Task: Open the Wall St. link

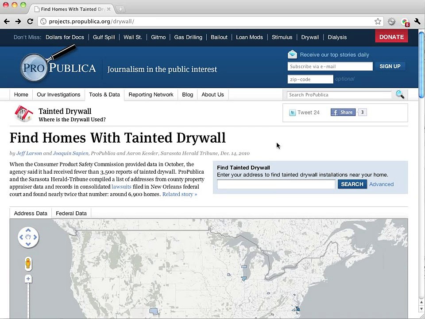Action: coord(133,37)
